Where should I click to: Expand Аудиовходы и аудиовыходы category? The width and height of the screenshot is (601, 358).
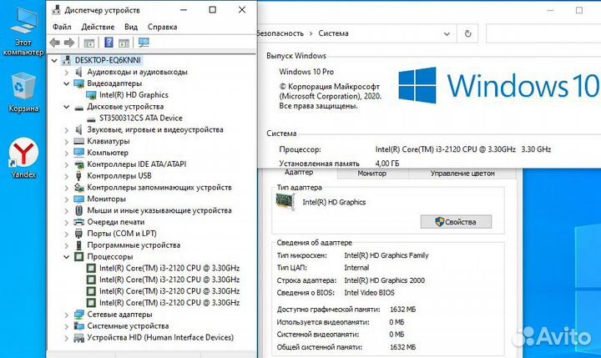[x=66, y=72]
